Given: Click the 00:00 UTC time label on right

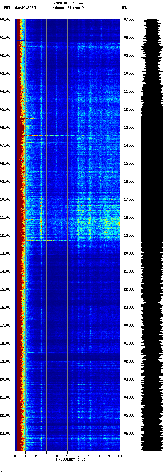Looking at the screenshot, I should click(129, 325).
